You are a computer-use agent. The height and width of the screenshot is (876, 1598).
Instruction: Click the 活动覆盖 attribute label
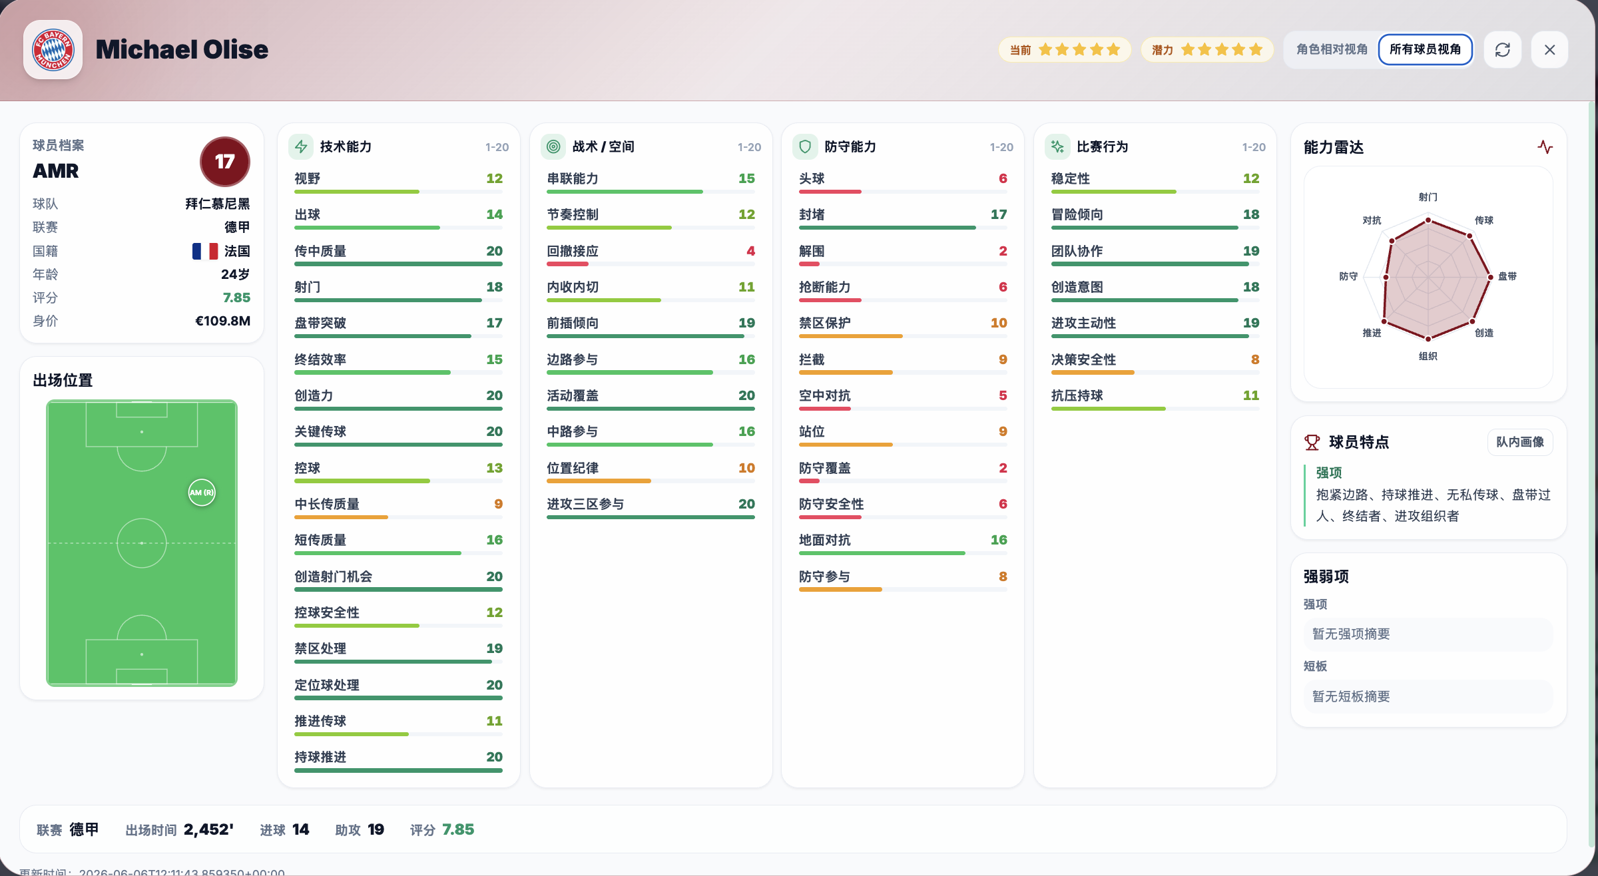point(573,395)
